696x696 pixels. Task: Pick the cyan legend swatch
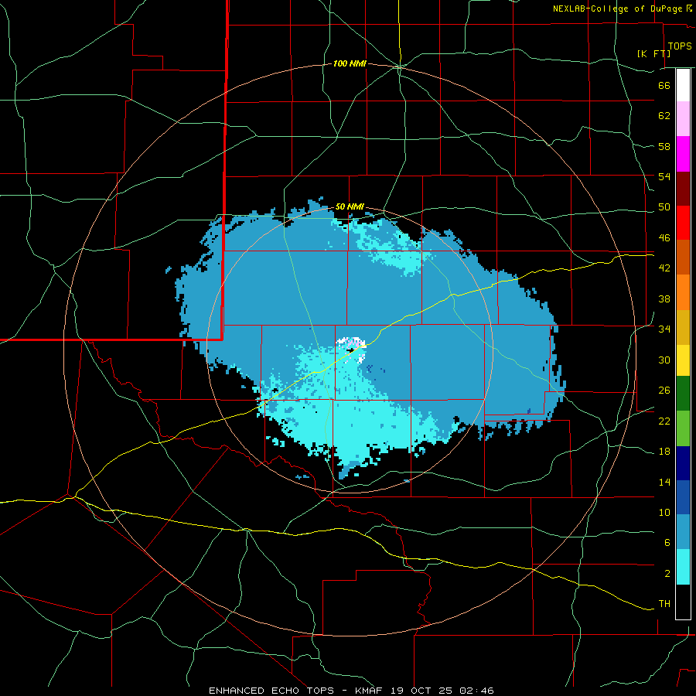pos(683,567)
